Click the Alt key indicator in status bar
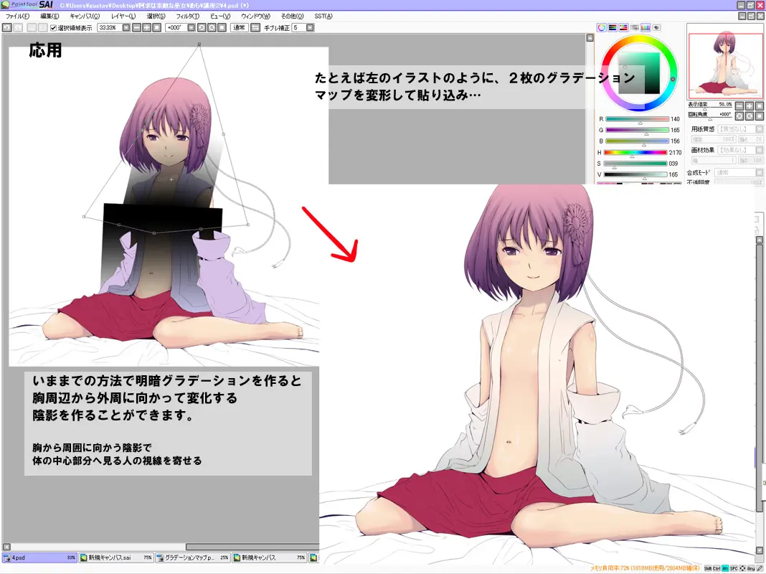This screenshot has width=766, height=574. (725, 569)
